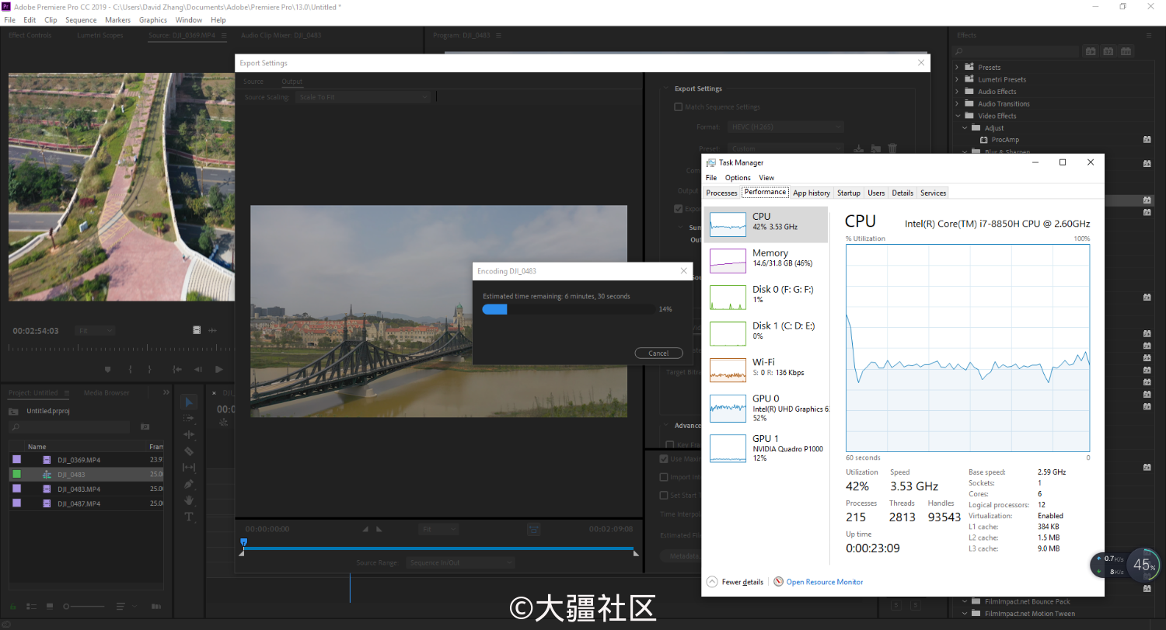Open Task Manager Options menu
This screenshot has height=630, width=1166.
[x=738, y=178]
